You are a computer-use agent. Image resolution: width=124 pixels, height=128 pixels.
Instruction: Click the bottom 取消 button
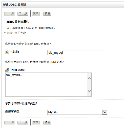(47, 122)
